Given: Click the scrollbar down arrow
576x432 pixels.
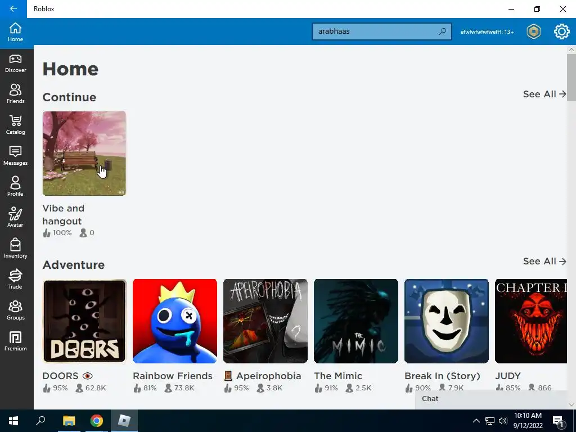Looking at the screenshot, I should pyautogui.click(x=571, y=405).
